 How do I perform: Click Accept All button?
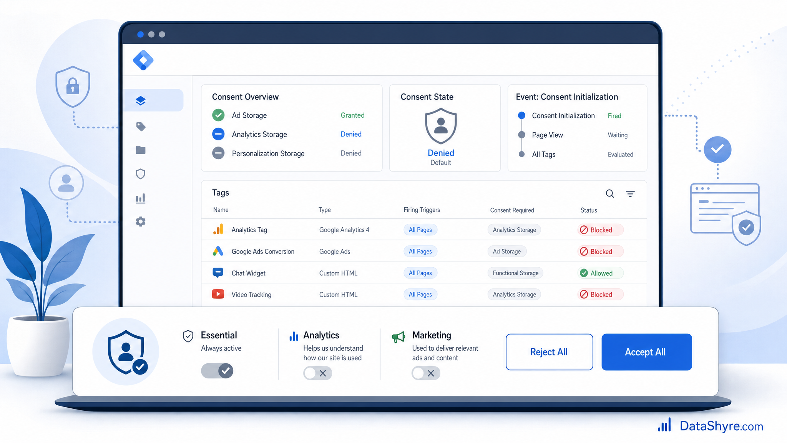[646, 352]
